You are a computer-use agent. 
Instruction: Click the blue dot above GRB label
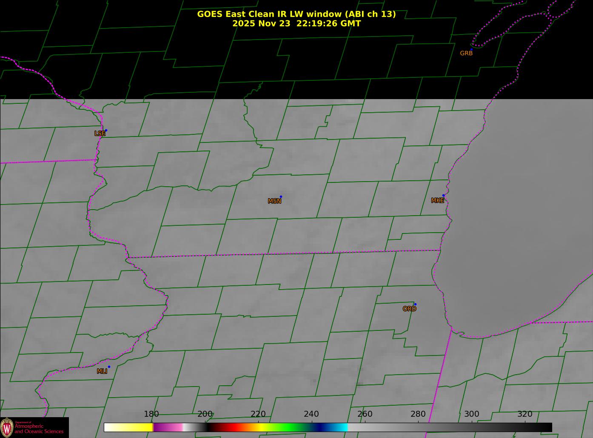click(471, 49)
